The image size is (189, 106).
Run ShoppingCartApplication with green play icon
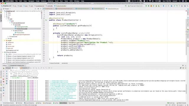pyautogui.click(x=146, y=6)
